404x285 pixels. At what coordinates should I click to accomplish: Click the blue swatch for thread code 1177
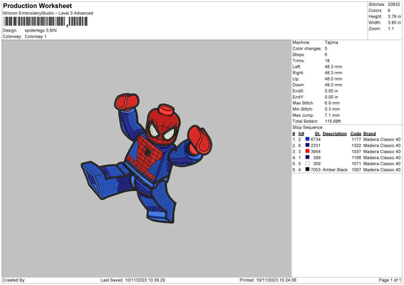click(308, 139)
